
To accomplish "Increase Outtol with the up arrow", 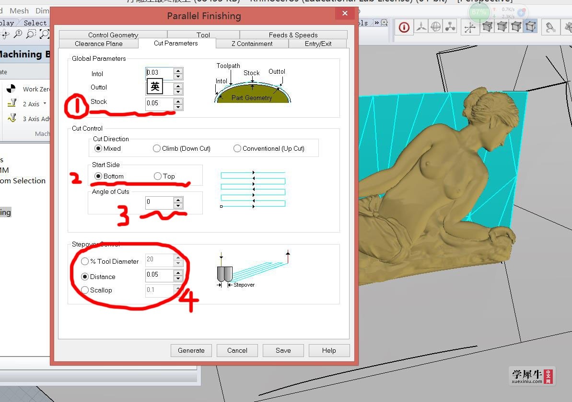I will click(178, 86).
